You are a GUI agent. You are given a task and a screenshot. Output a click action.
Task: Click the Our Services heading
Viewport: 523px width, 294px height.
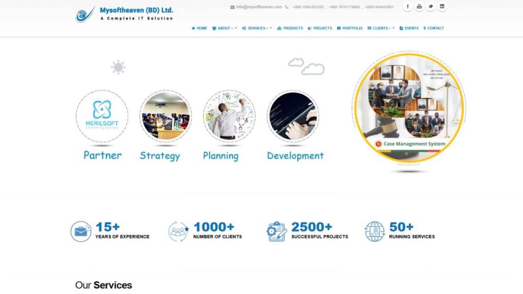click(x=103, y=285)
